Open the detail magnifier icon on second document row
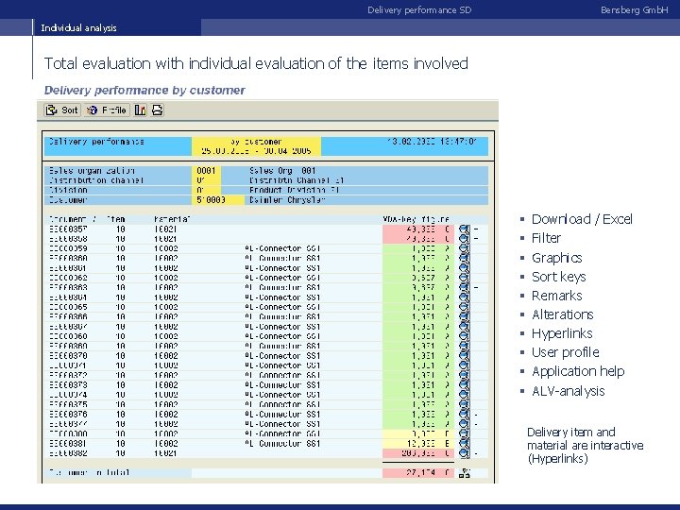 click(464, 239)
